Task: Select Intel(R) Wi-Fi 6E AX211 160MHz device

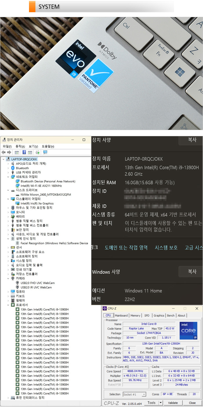Action: (x=41, y=186)
